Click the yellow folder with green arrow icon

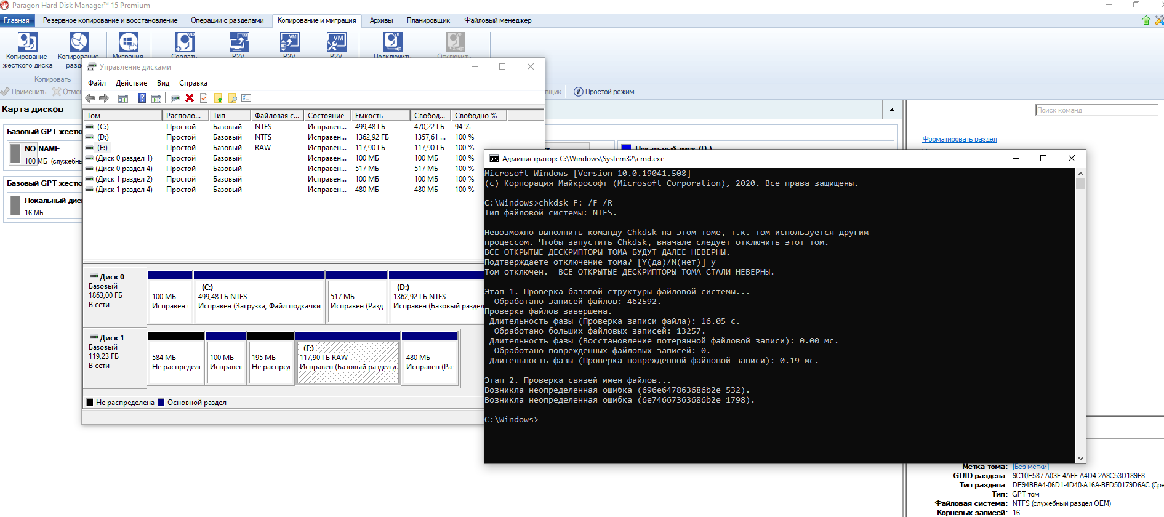click(x=218, y=98)
